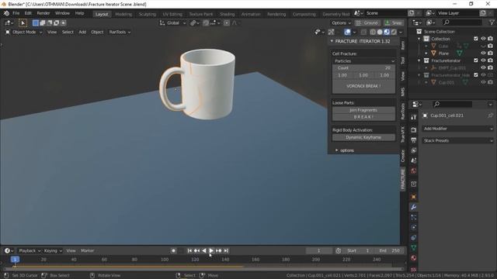This screenshot has height=279, width=497.
Task: Toggle proportional editing button
Action: click(226, 22)
